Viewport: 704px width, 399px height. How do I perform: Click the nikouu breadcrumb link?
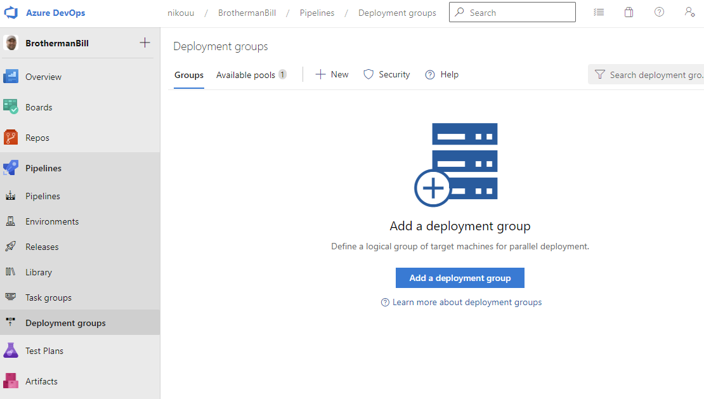(x=181, y=13)
